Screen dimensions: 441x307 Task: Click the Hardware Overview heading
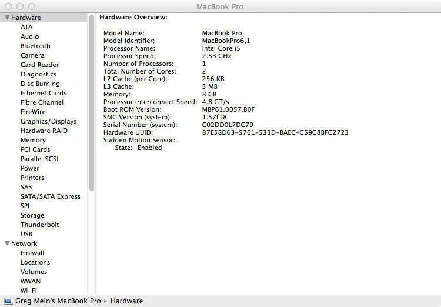(133, 17)
